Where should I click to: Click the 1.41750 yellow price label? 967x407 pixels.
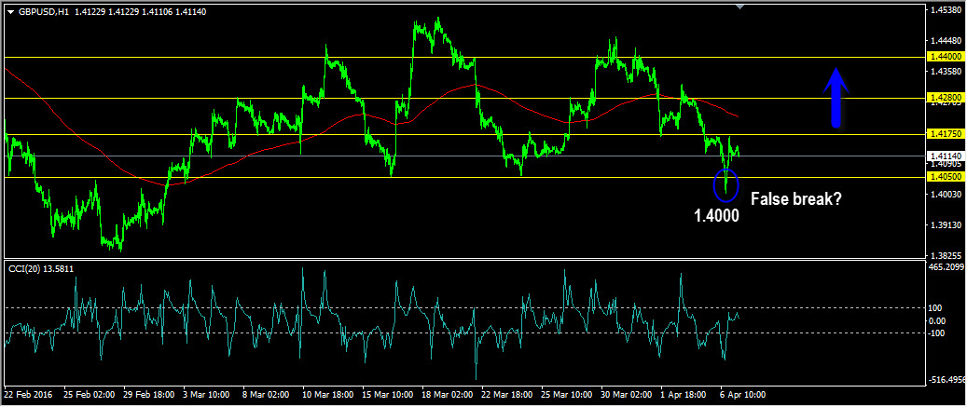[946, 135]
